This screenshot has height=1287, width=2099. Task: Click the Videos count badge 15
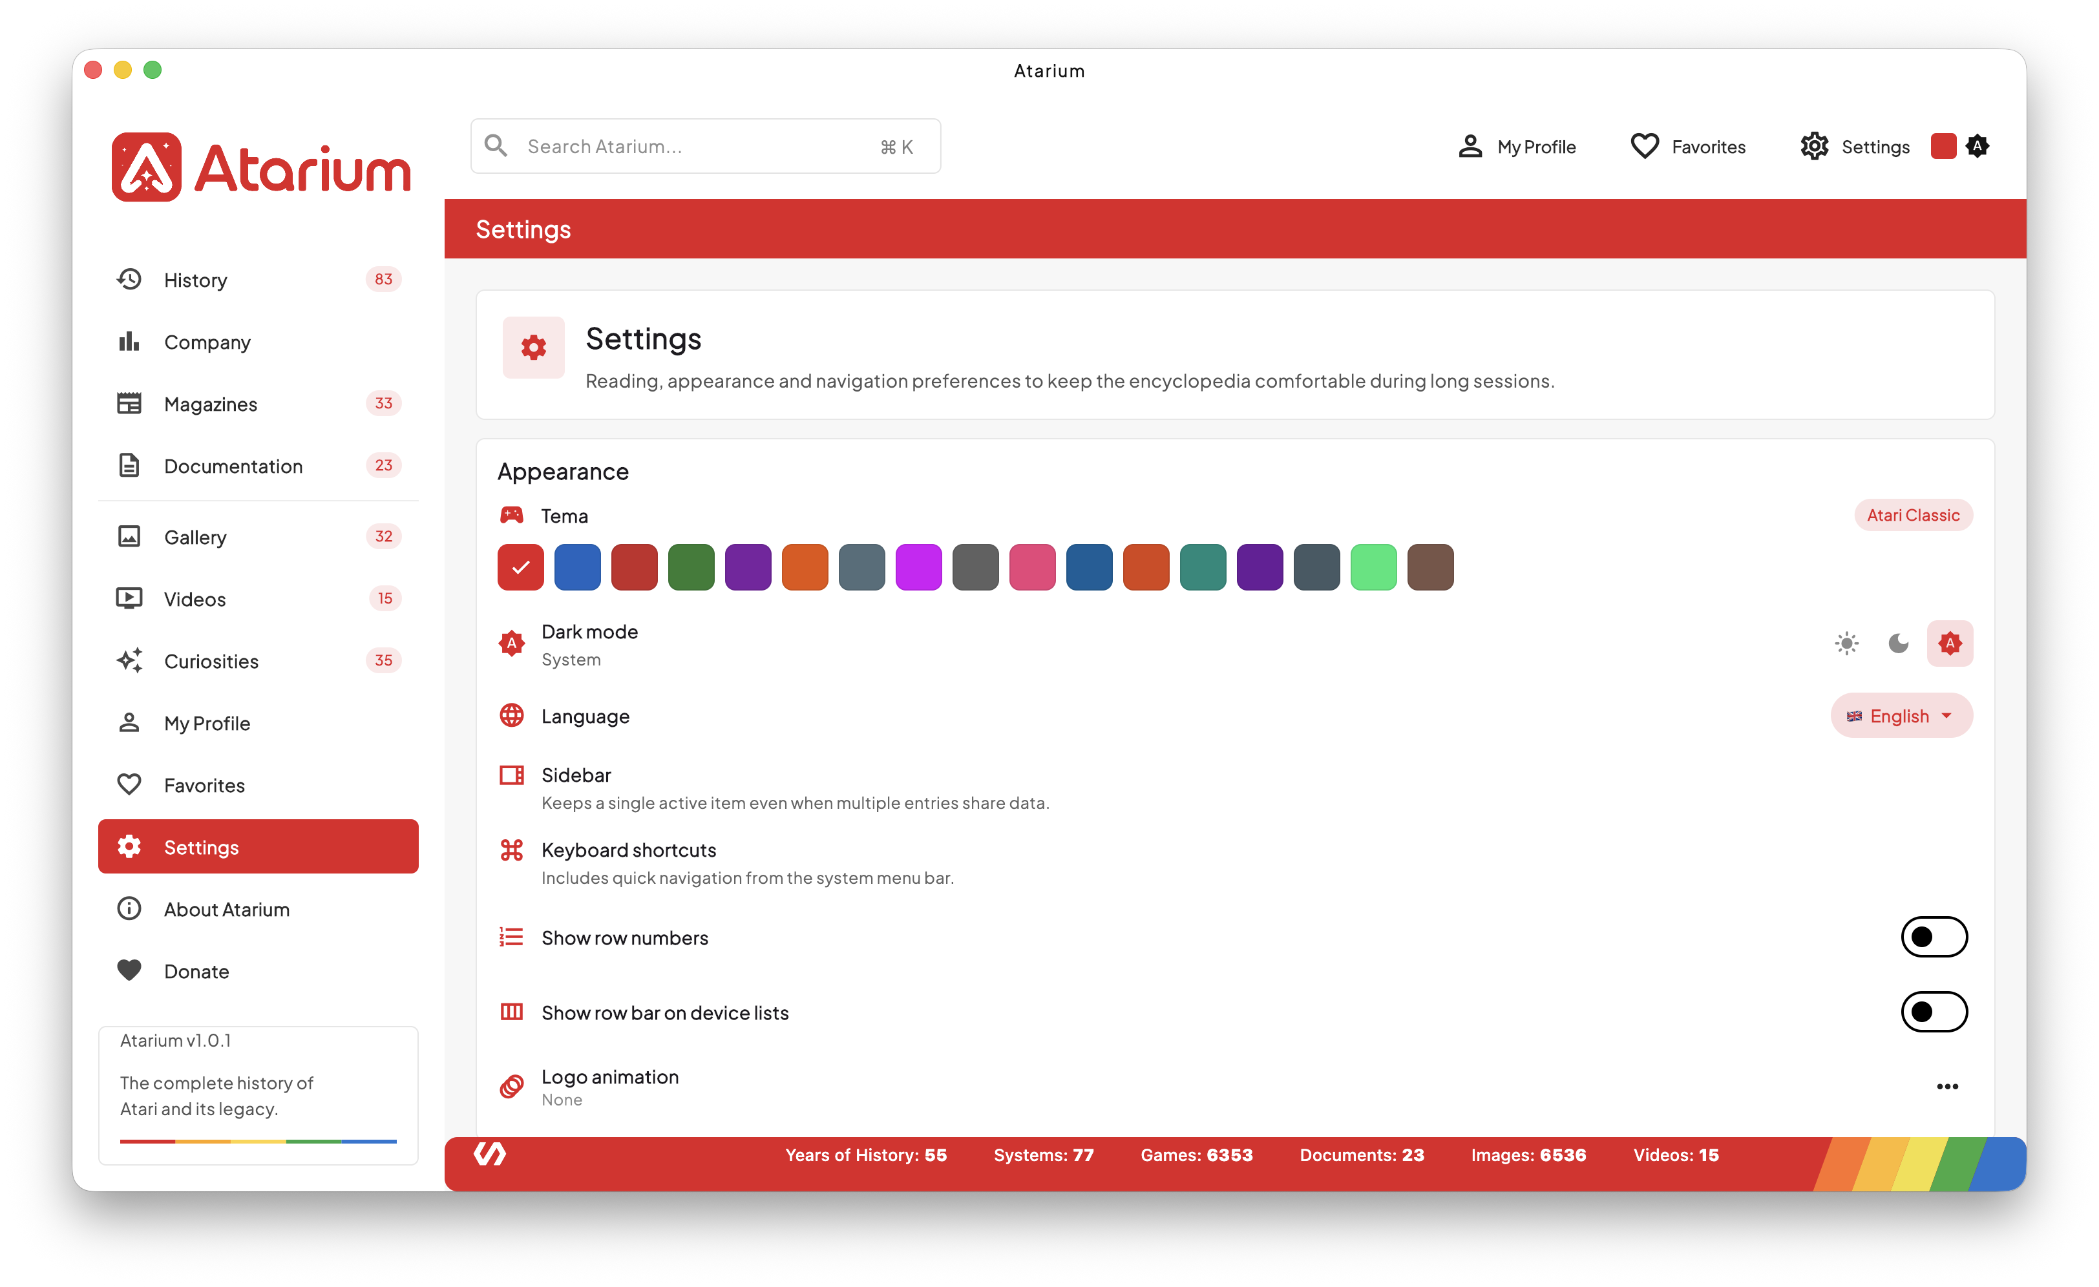tap(385, 599)
